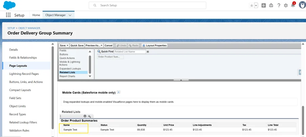Open Details in the left sidebar
Screen dimensions: 306x137
tap(14, 50)
